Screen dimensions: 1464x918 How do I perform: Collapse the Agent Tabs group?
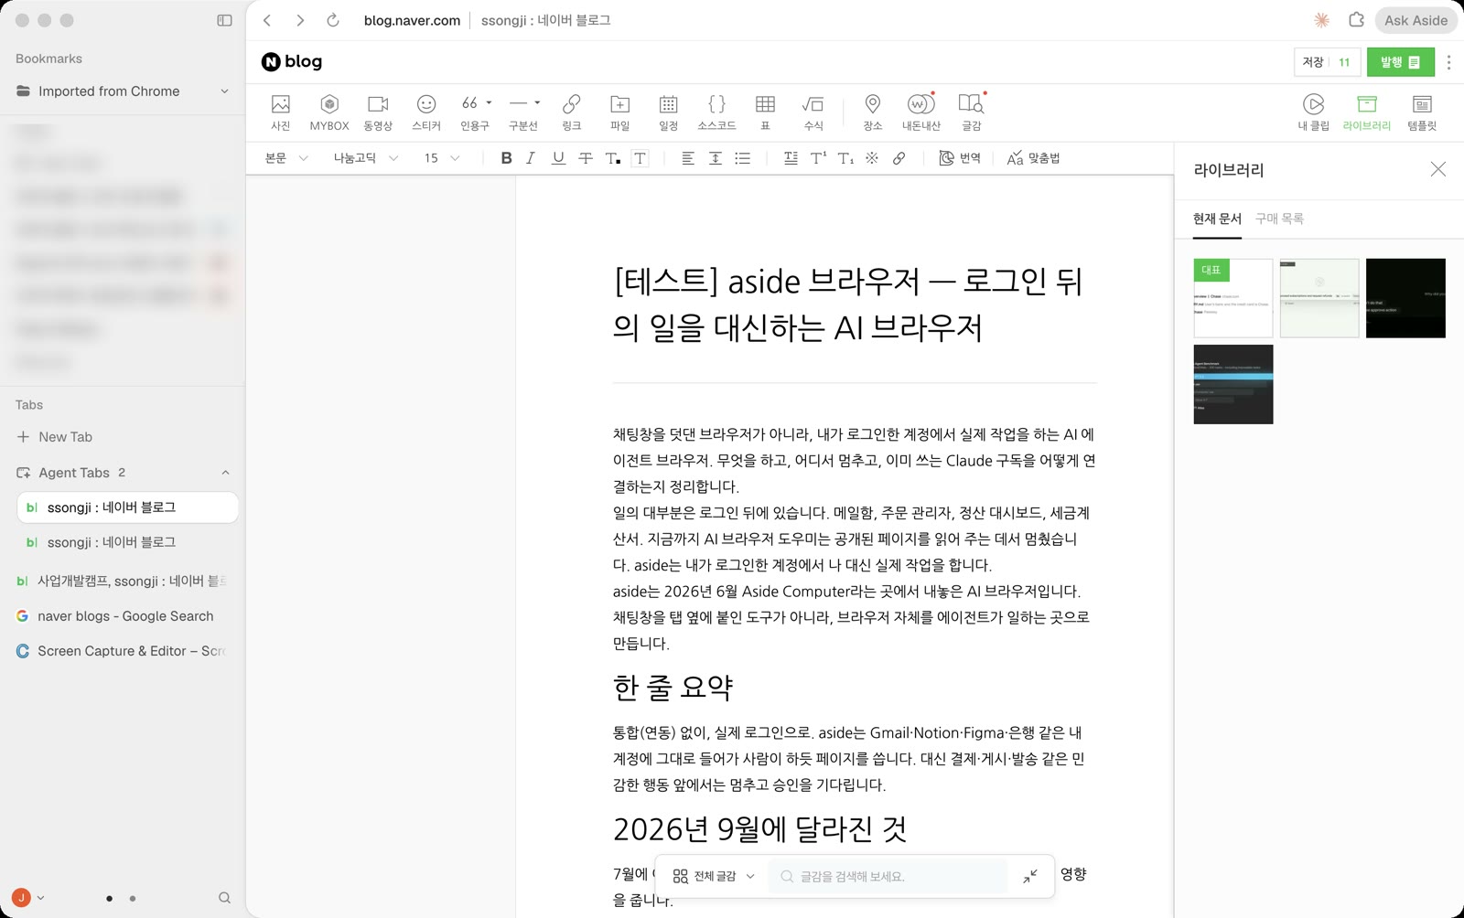tap(225, 473)
